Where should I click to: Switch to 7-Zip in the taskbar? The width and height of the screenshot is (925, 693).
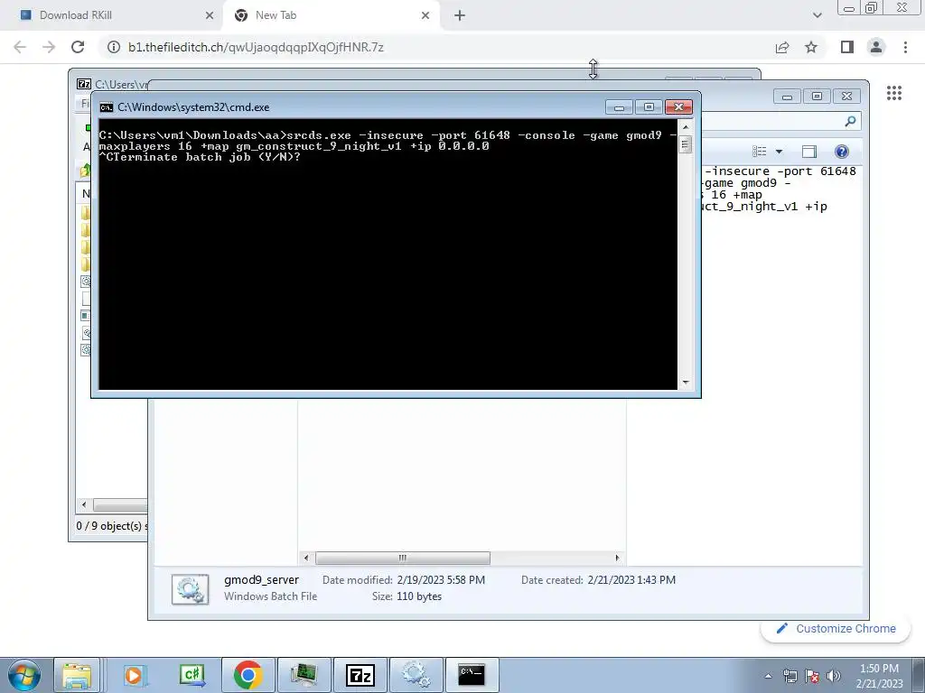pyautogui.click(x=360, y=675)
